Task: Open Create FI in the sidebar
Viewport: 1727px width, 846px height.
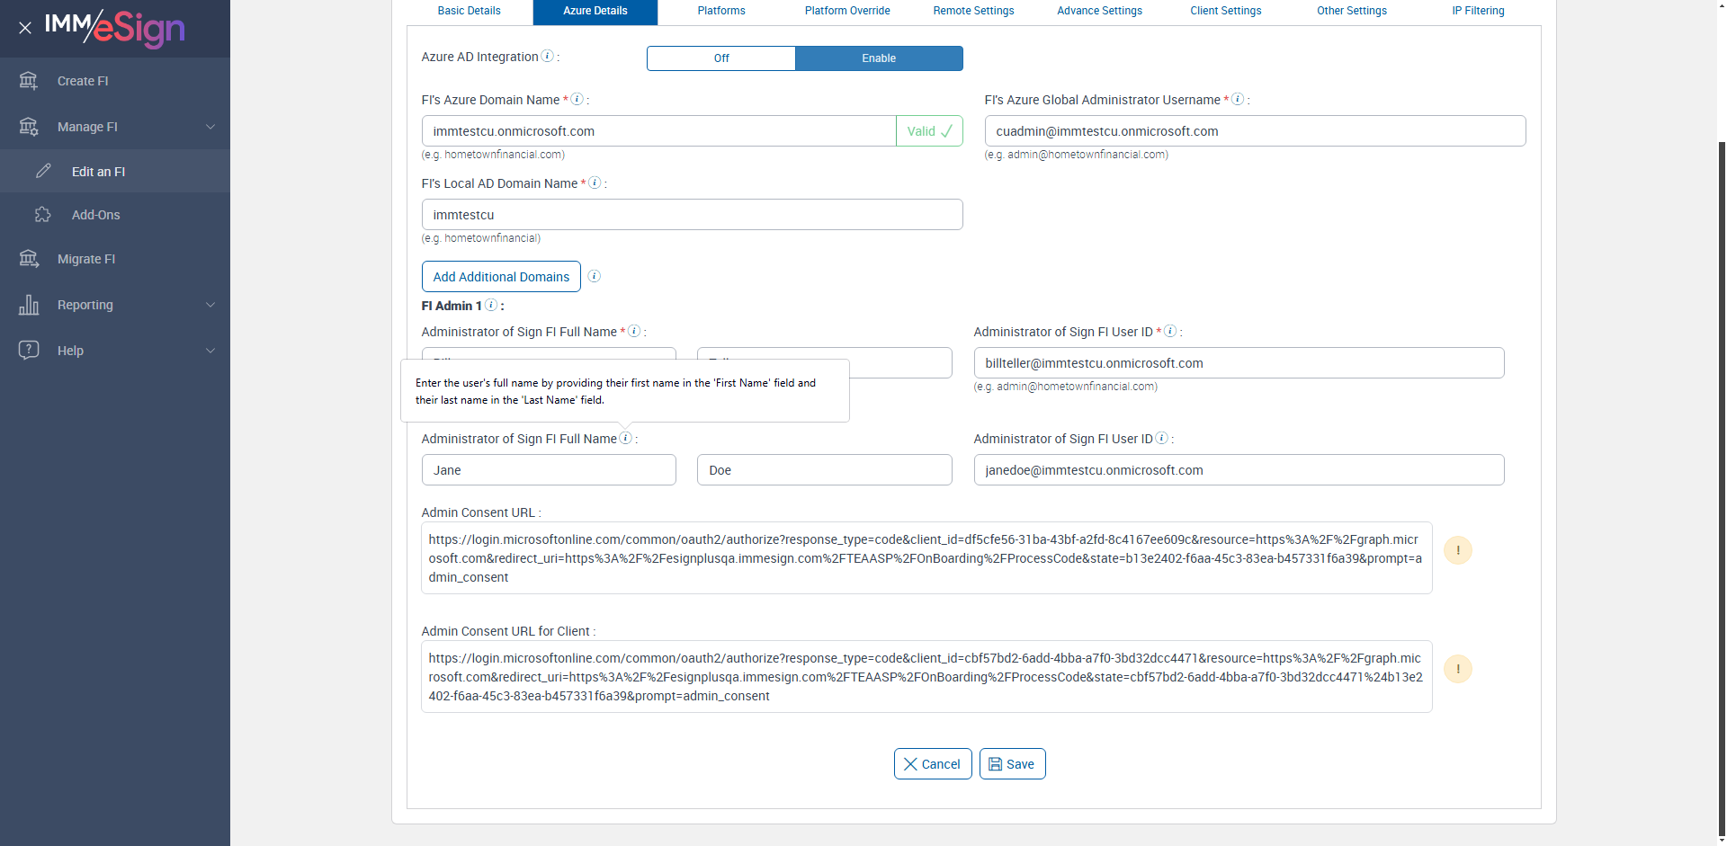Action: [115, 81]
